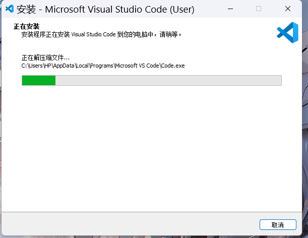Minimize the installer window

230,9
